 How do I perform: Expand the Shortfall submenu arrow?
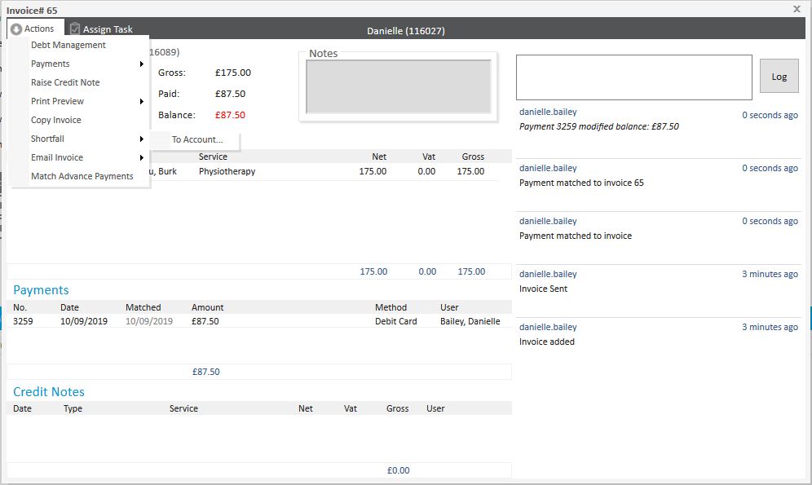pyautogui.click(x=142, y=139)
